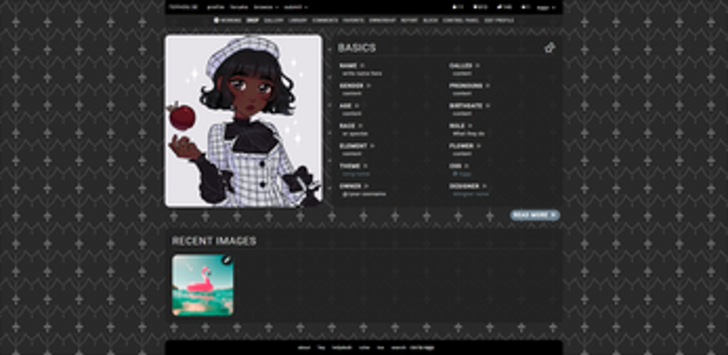
Task: Click the READ MORE button
Action: (x=535, y=215)
